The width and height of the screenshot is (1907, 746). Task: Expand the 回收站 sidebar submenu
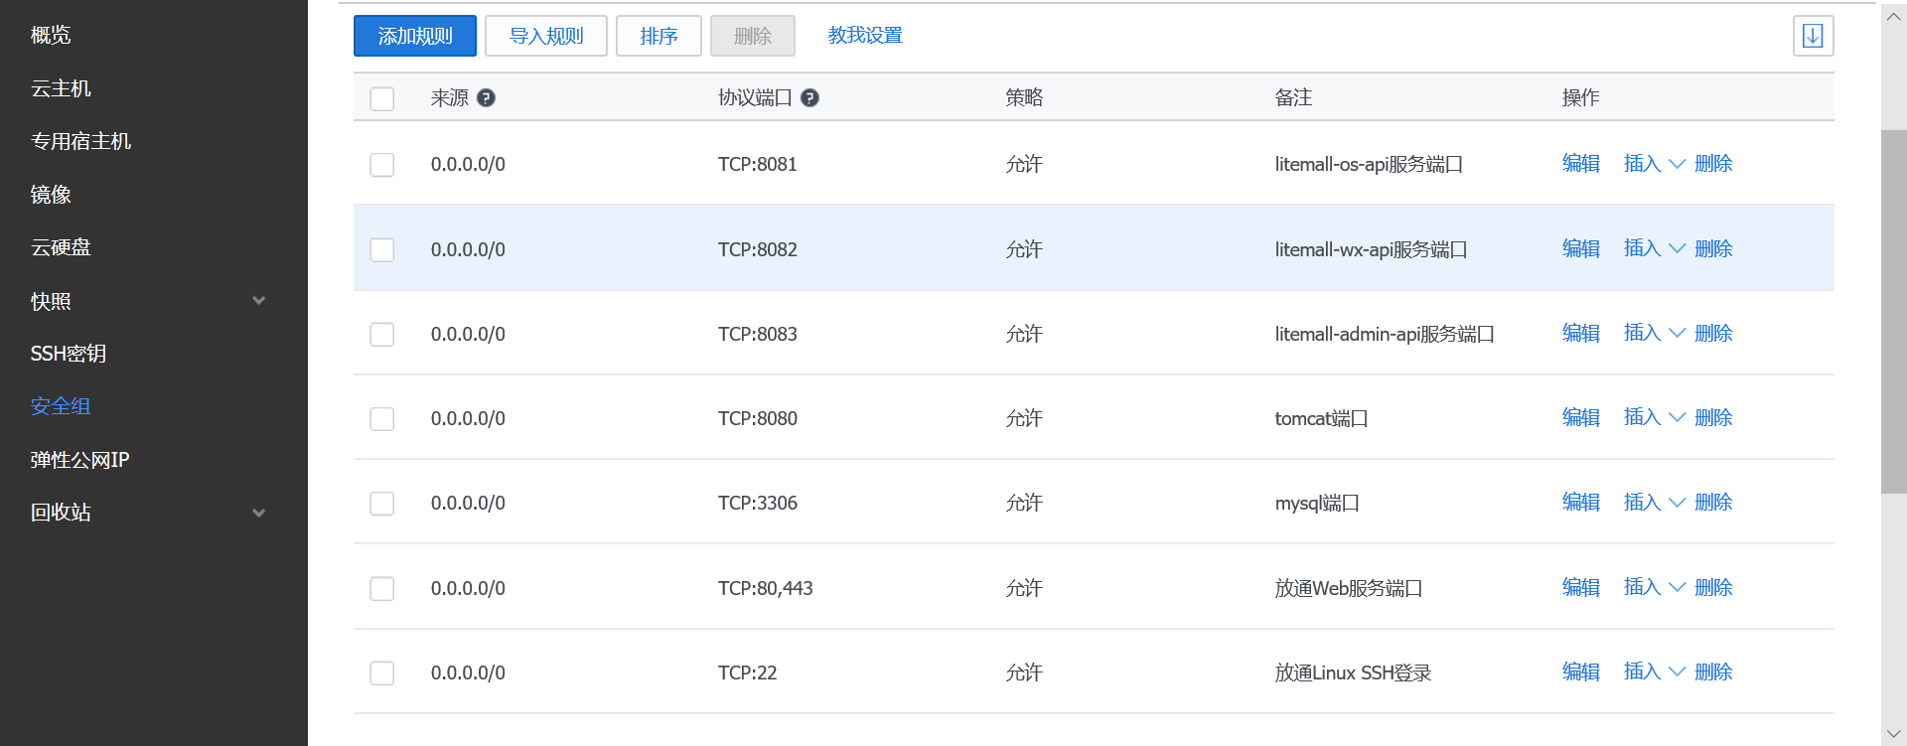click(x=258, y=513)
